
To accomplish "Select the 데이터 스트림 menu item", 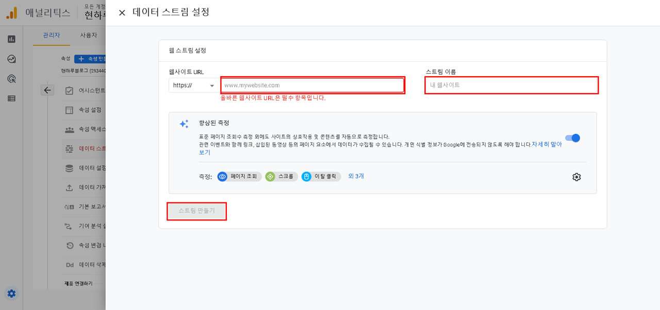I will pyautogui.click(x=84, y=149).
